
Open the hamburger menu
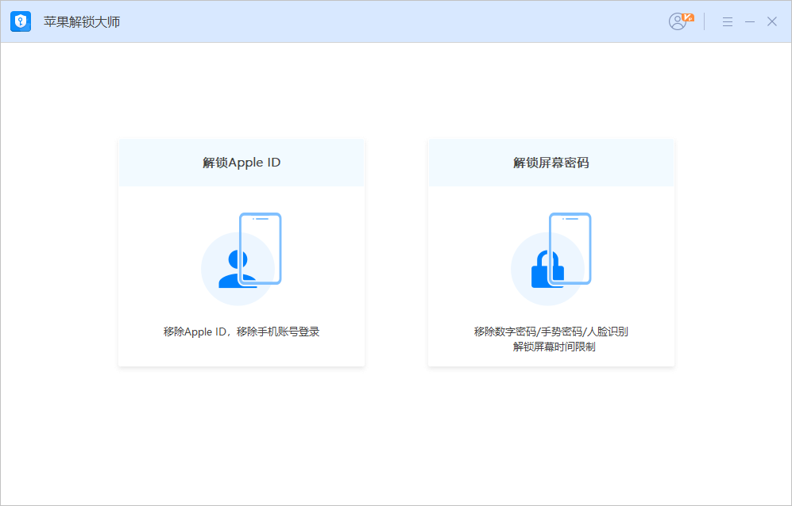(727, 22)
